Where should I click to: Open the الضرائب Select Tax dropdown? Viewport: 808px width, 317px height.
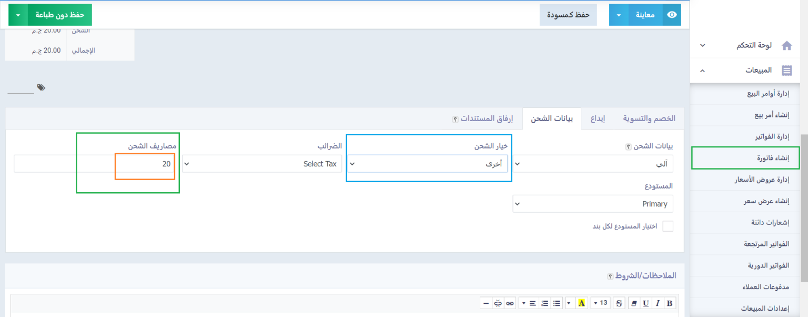[262, 164]
